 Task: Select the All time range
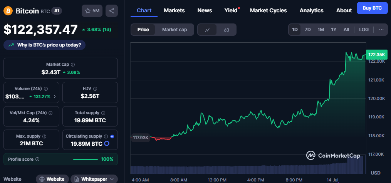tap(346, 30)
